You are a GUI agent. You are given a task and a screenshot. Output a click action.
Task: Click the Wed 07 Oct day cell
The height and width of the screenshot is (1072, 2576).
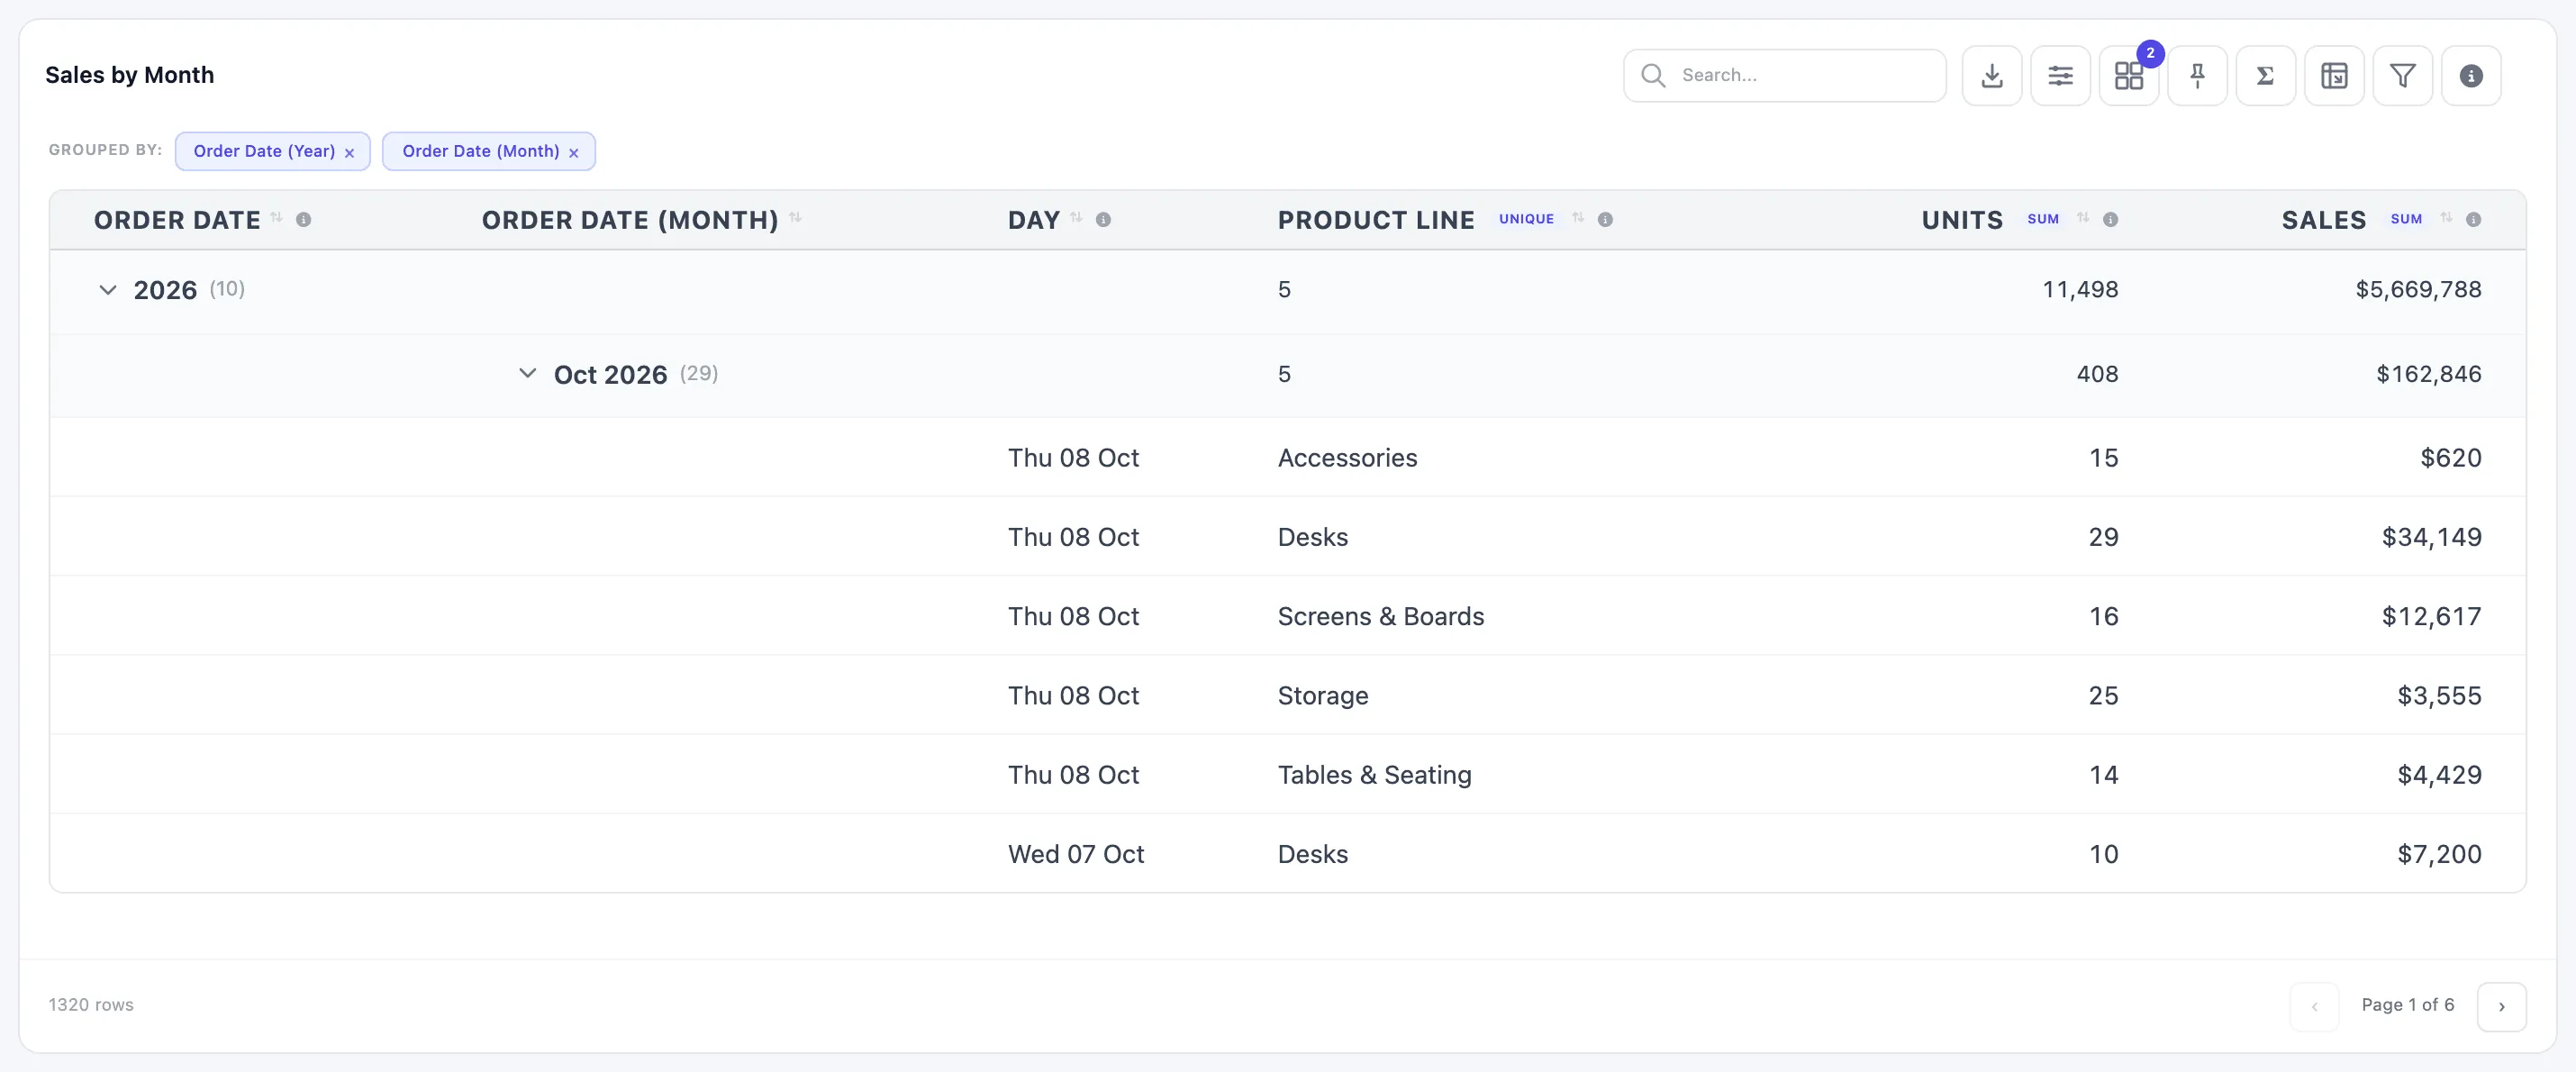[1076, 854]
